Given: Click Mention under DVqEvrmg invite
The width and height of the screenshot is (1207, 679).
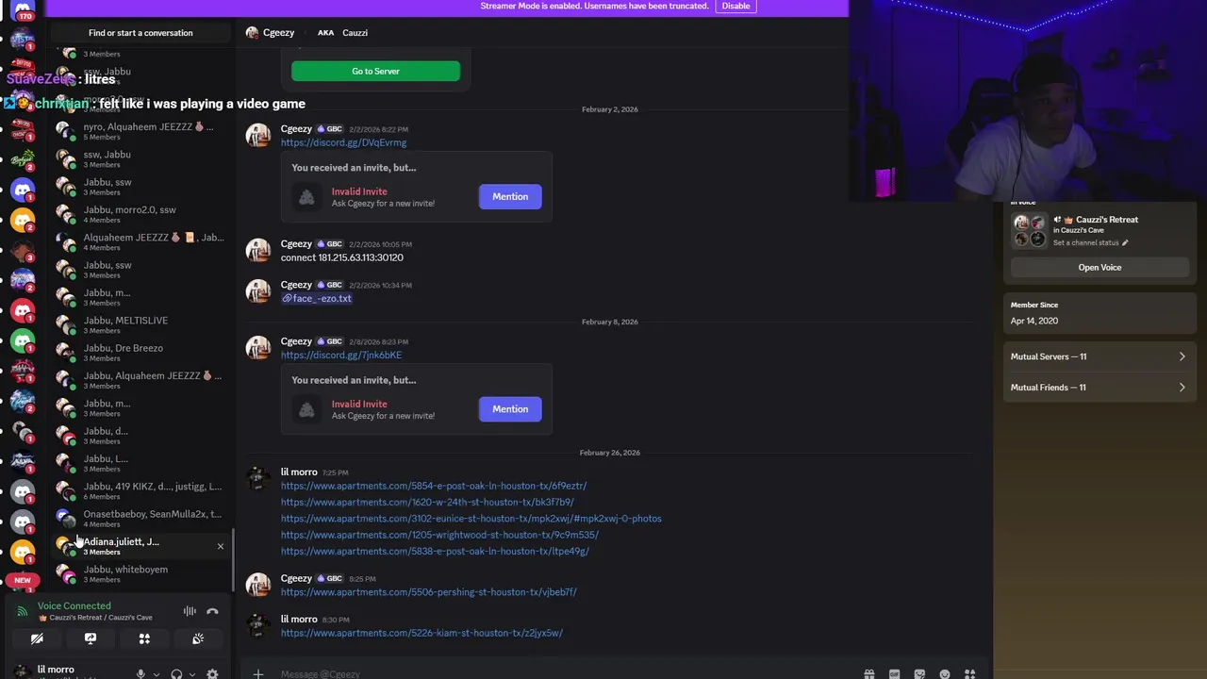Looking at the screenshot, I should coord(510,196).
